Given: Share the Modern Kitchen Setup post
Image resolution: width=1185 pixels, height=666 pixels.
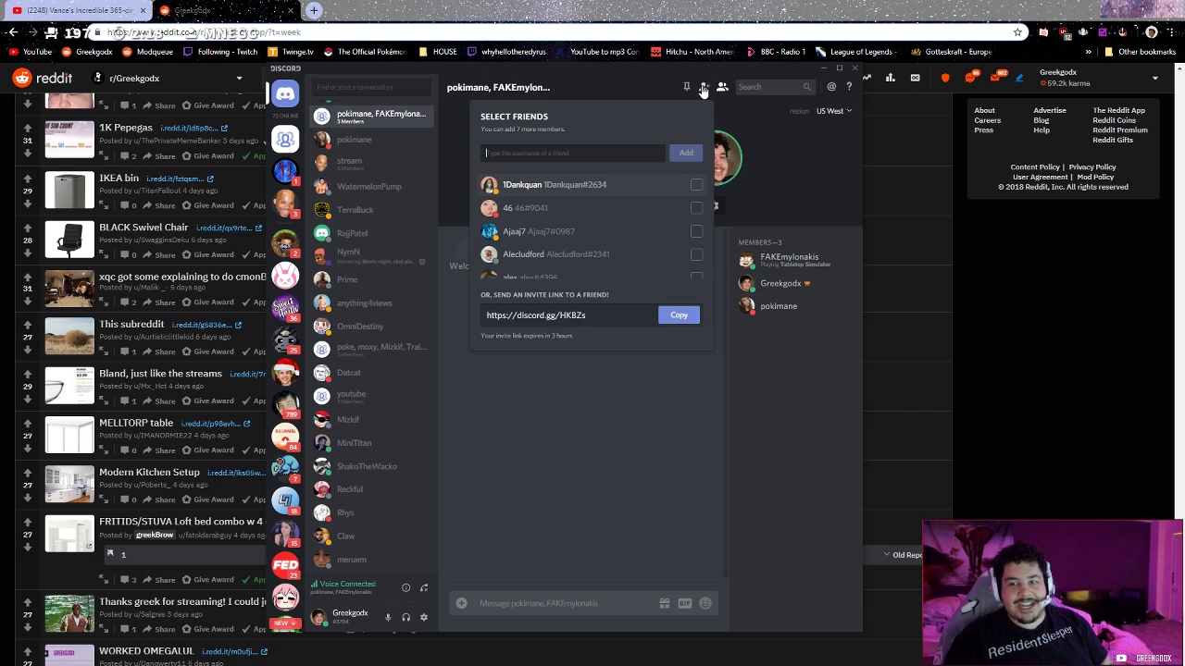Looking at the screenshot, I should (x=158, y=499).
